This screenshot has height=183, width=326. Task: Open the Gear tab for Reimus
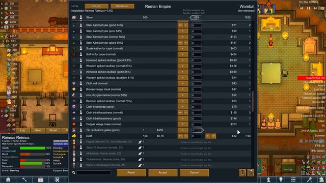point(38,130)
